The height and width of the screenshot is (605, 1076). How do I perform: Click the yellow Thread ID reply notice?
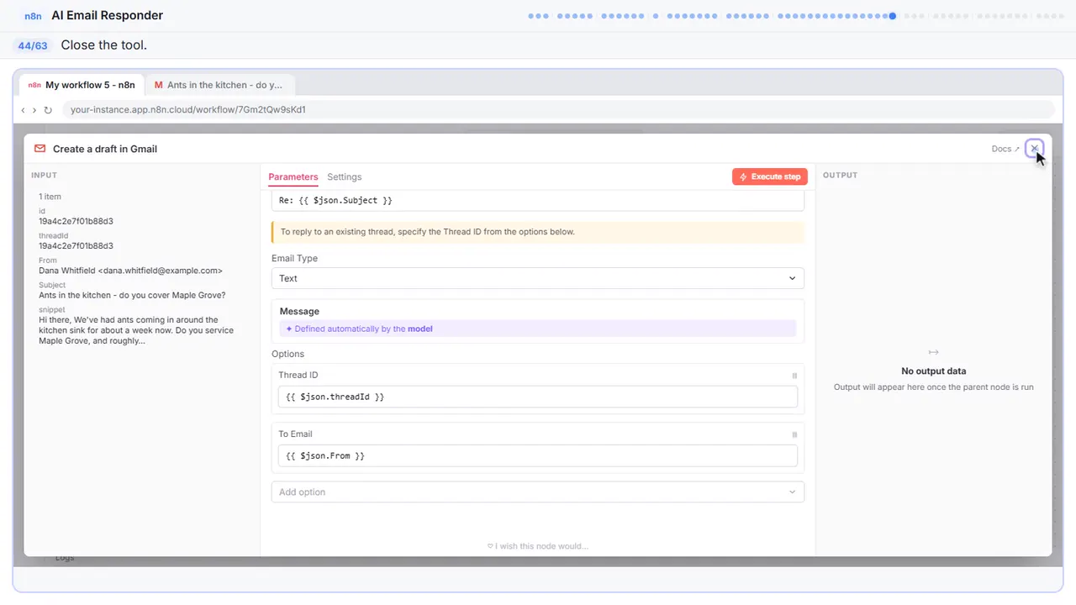tap(538, 232)
